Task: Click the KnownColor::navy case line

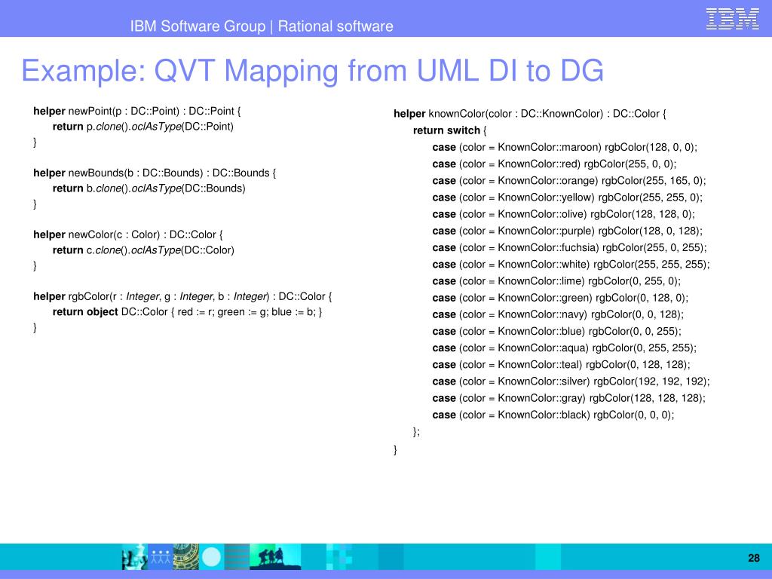Action: pyautogui.click(x=558, y=314)
